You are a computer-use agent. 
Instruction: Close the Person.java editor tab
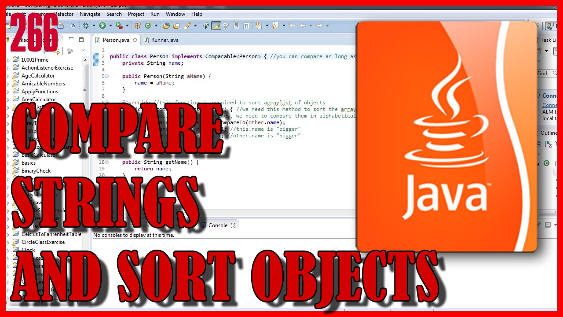(x=135, y=40)
